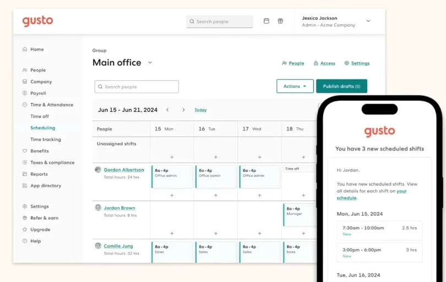The image size is (446, 282).
Task: Go to next week with right arrow
Action: pos(183,110)
